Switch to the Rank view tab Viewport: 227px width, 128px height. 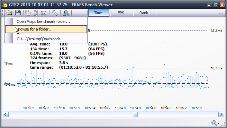click(x=144, y=13)
